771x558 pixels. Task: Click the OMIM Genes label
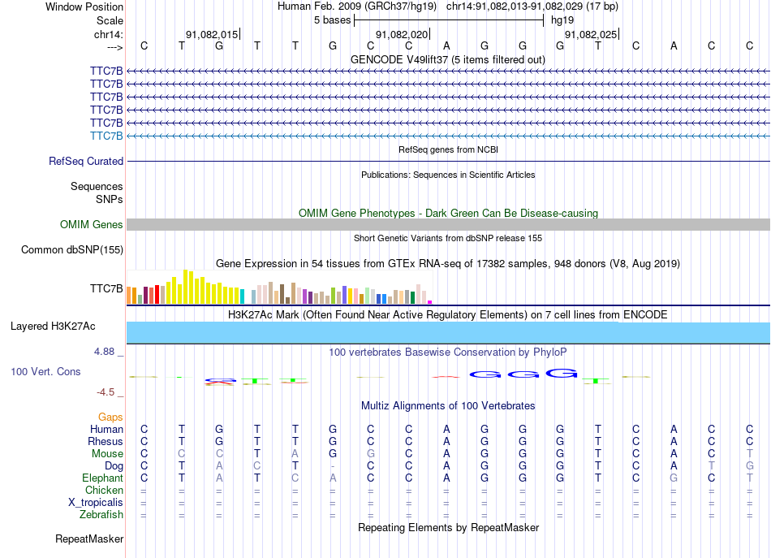coord(92,224)
